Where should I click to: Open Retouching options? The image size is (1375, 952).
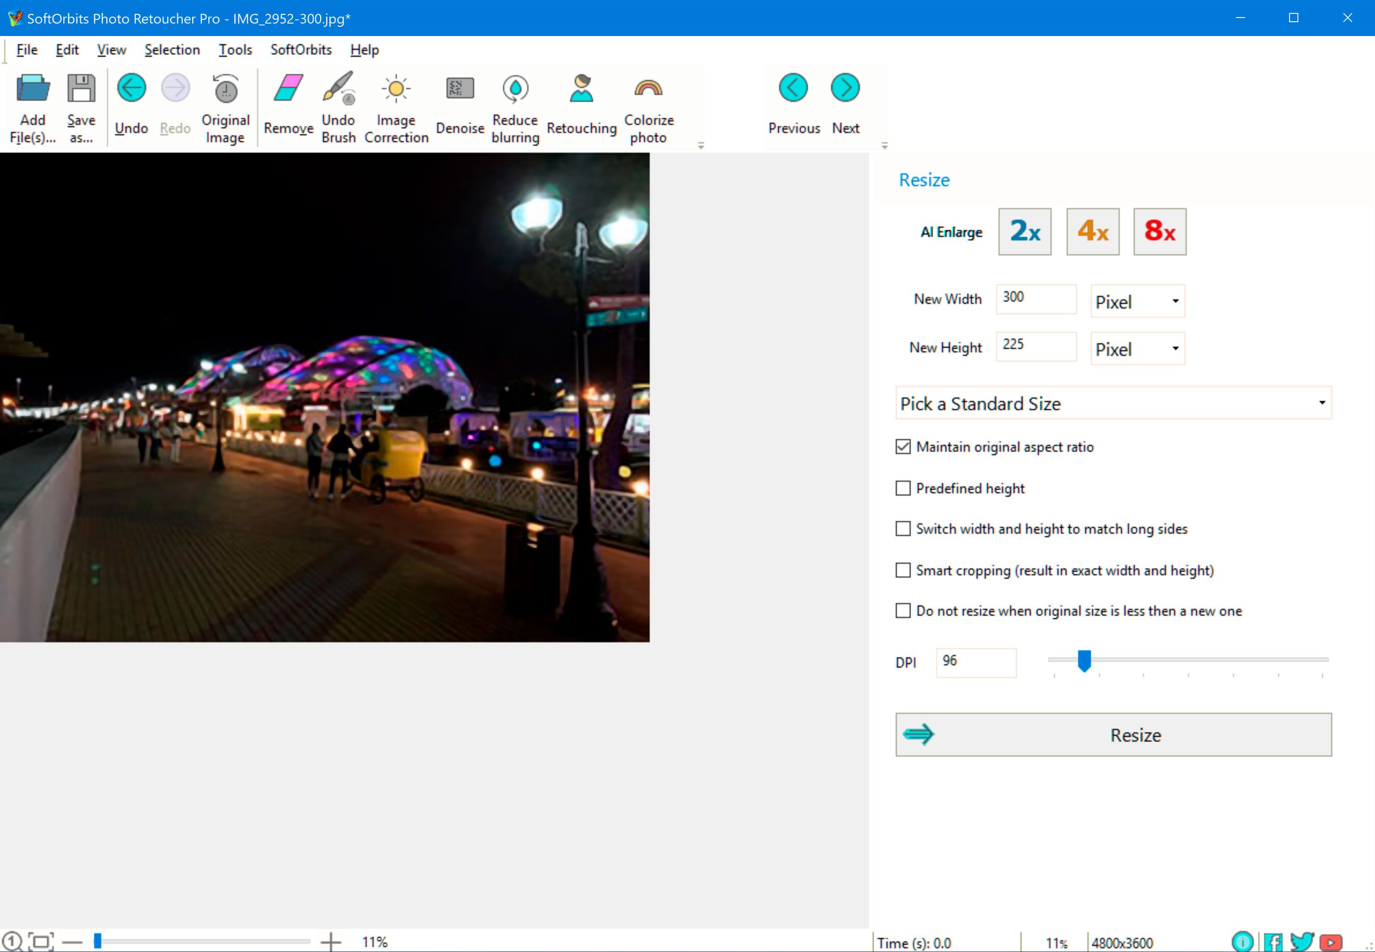tap(581, 103)
